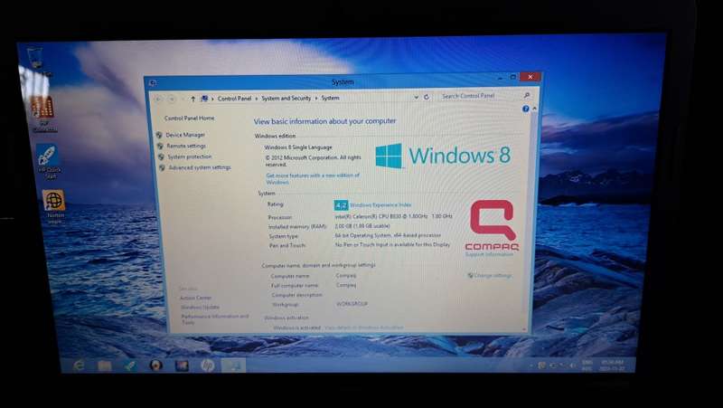This screenshot has height=408, width=723.
Task: Open Help with the blue question mark
Action: tap(526, 109)
